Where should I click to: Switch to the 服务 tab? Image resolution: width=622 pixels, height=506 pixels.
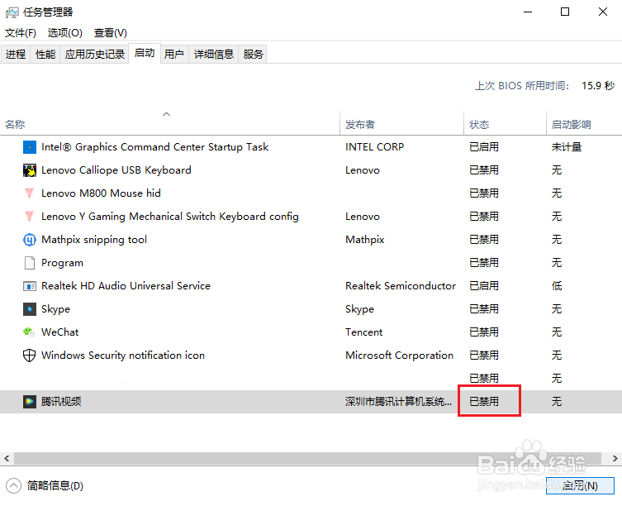(x=253, y=54)
